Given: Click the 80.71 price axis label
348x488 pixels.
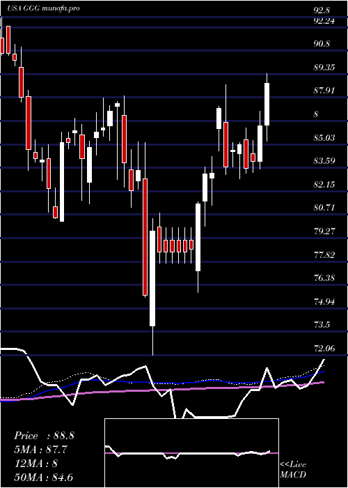Looking at the screenshot, I should [324, 208].
